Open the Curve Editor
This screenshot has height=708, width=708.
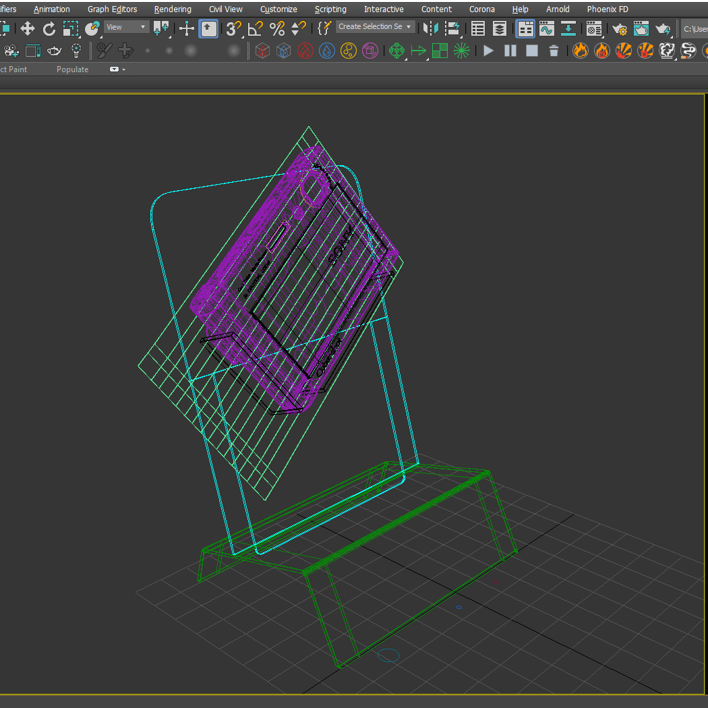[547, 28]
